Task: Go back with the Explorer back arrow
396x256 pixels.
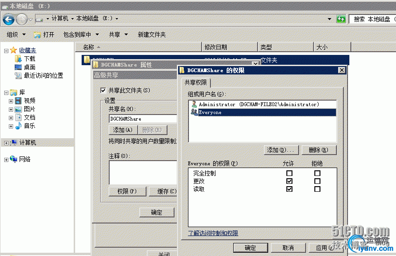Action: pos(8,19)
